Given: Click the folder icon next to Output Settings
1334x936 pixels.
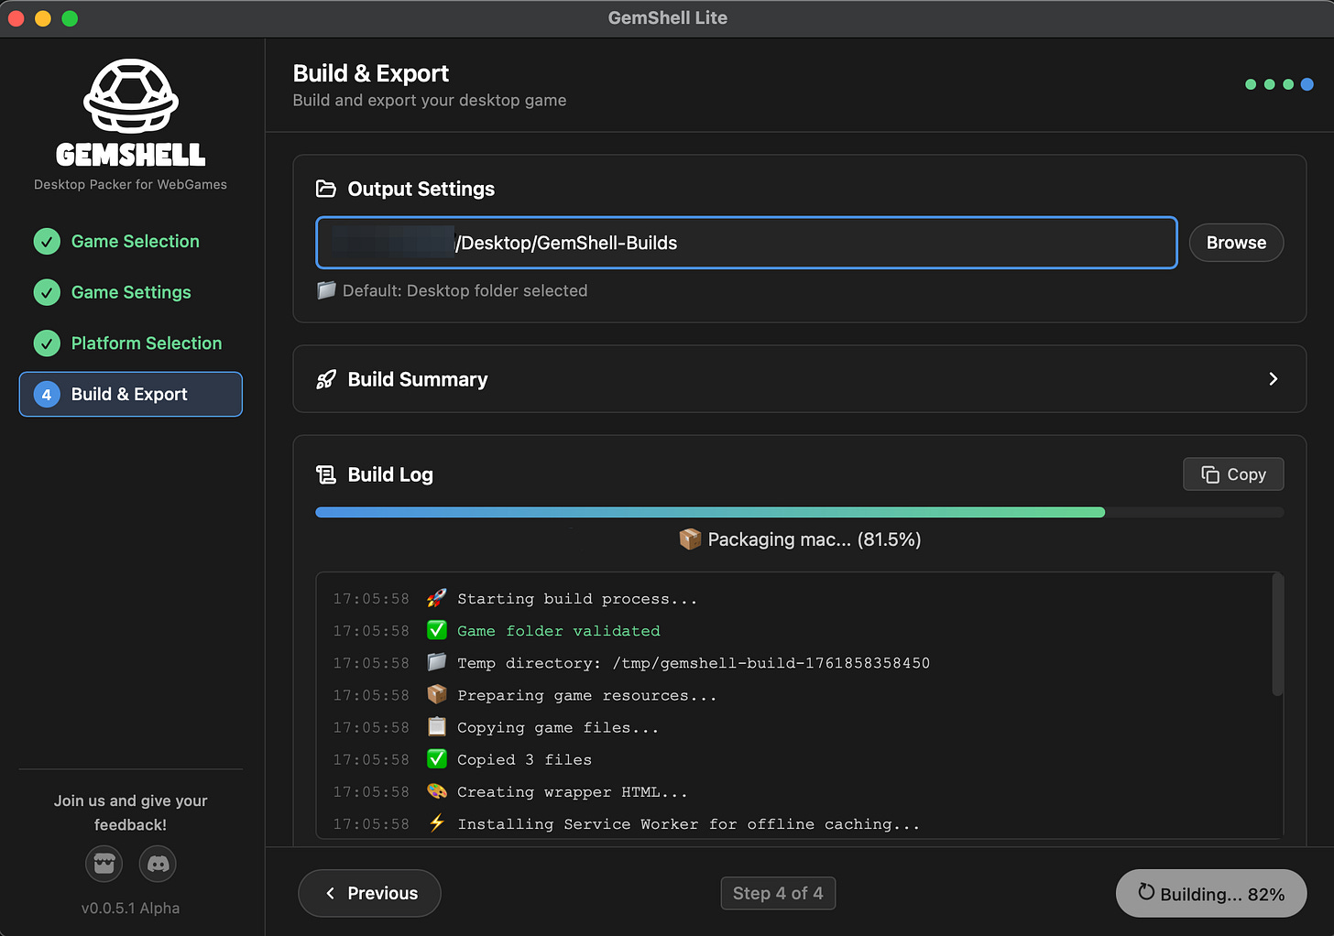Looking at the screenshot, I should coord(326,189).
